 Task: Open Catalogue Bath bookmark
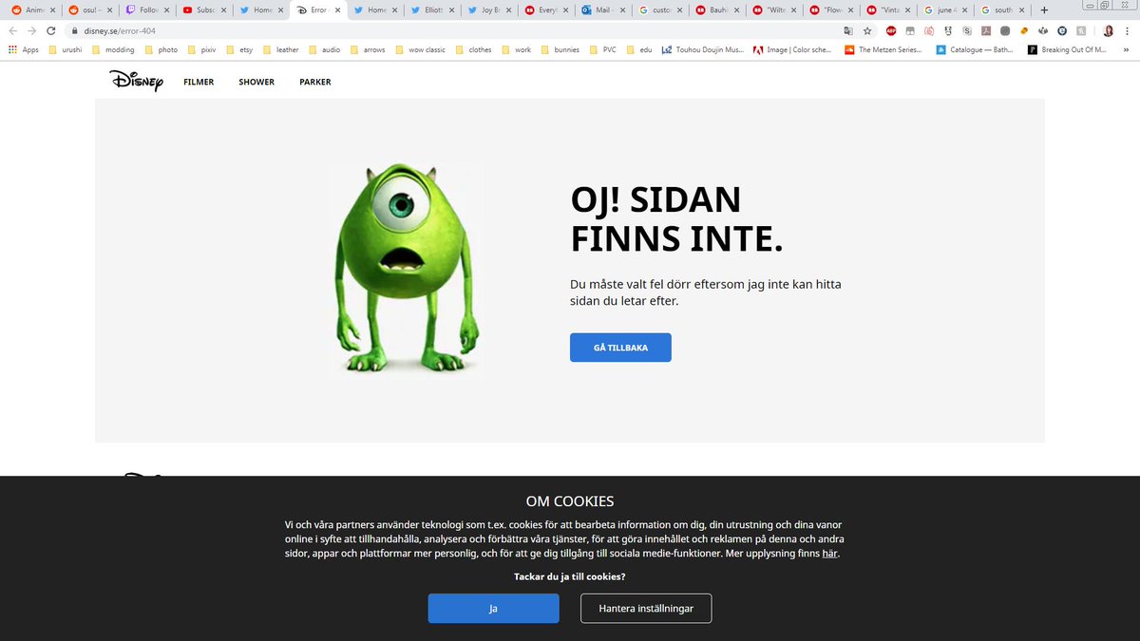976,49
